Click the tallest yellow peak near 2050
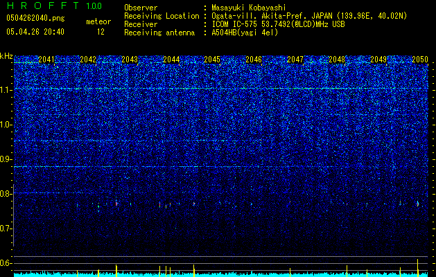Screen dimensions: 436x277 pos(418,268)
